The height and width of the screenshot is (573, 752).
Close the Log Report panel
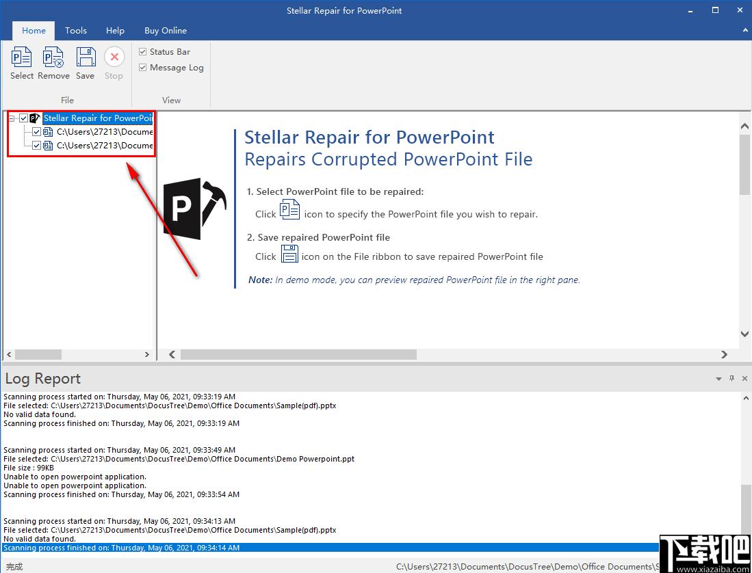coord(744,379)
